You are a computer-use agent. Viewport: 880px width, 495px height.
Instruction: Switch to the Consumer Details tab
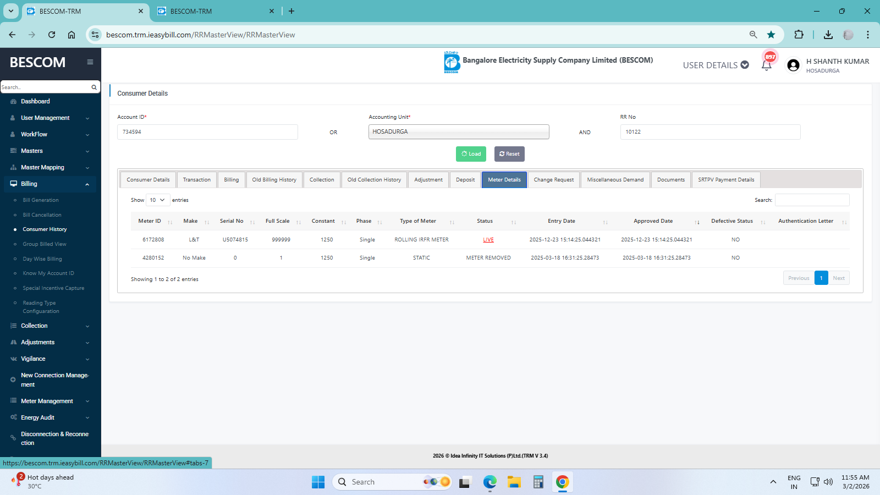point(148,180)
